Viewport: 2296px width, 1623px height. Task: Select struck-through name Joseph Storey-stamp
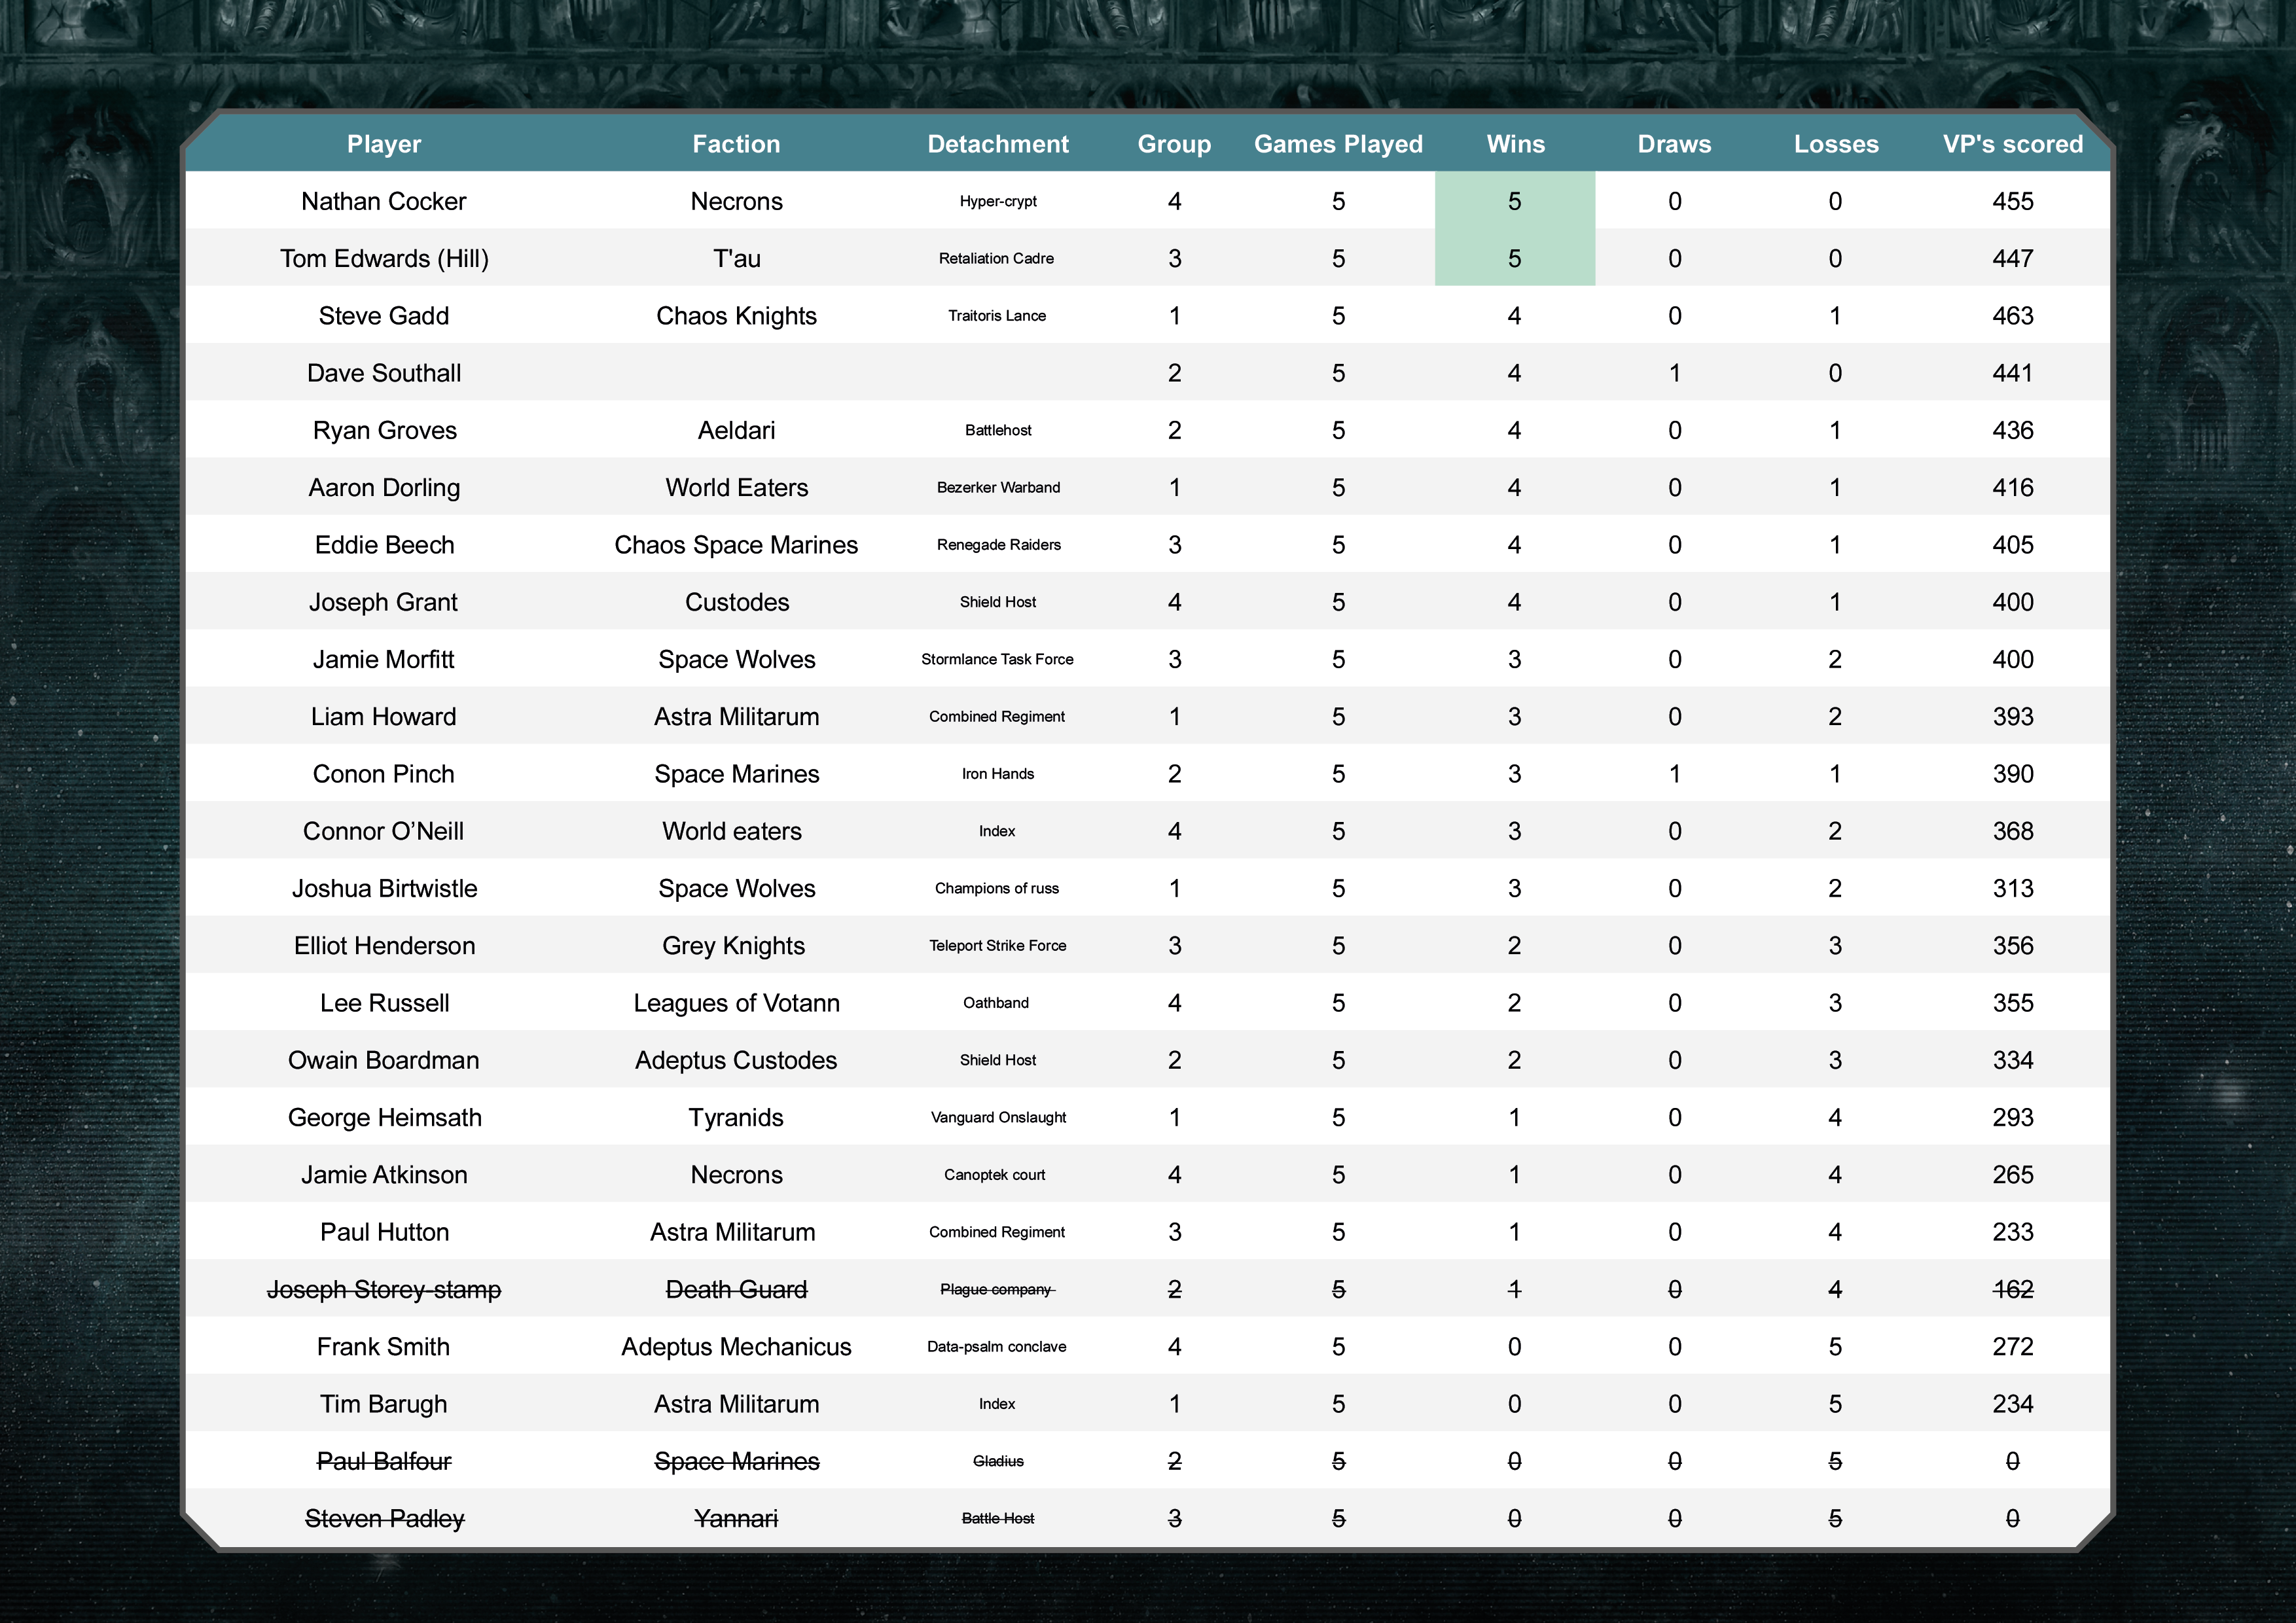(x=384, y=1290)
